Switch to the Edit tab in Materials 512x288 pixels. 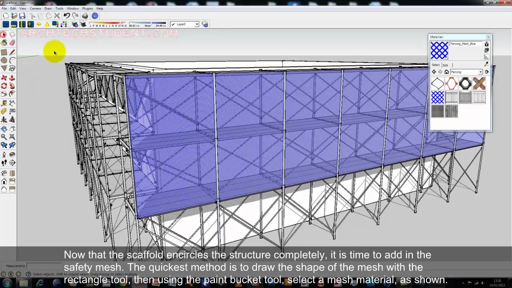tap(445, 65)
